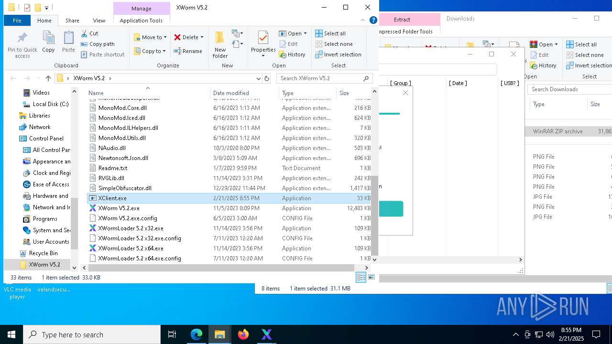Expand address bar history dropdown
The width and height of the screenshot is (612, 344).
pyautogui.click(x=259, y=78)
